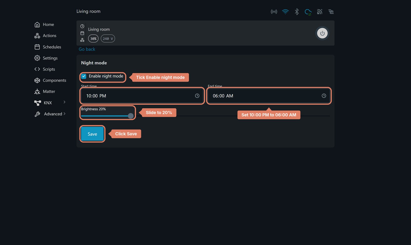
Task: Click the Go back link
Action: 87,49
